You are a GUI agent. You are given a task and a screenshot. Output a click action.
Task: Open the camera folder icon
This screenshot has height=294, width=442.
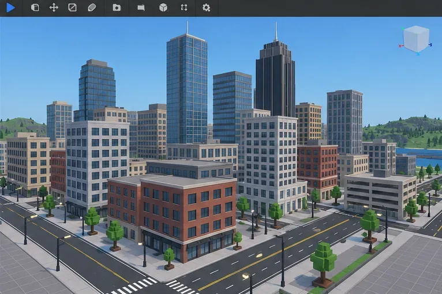(117, 7)
